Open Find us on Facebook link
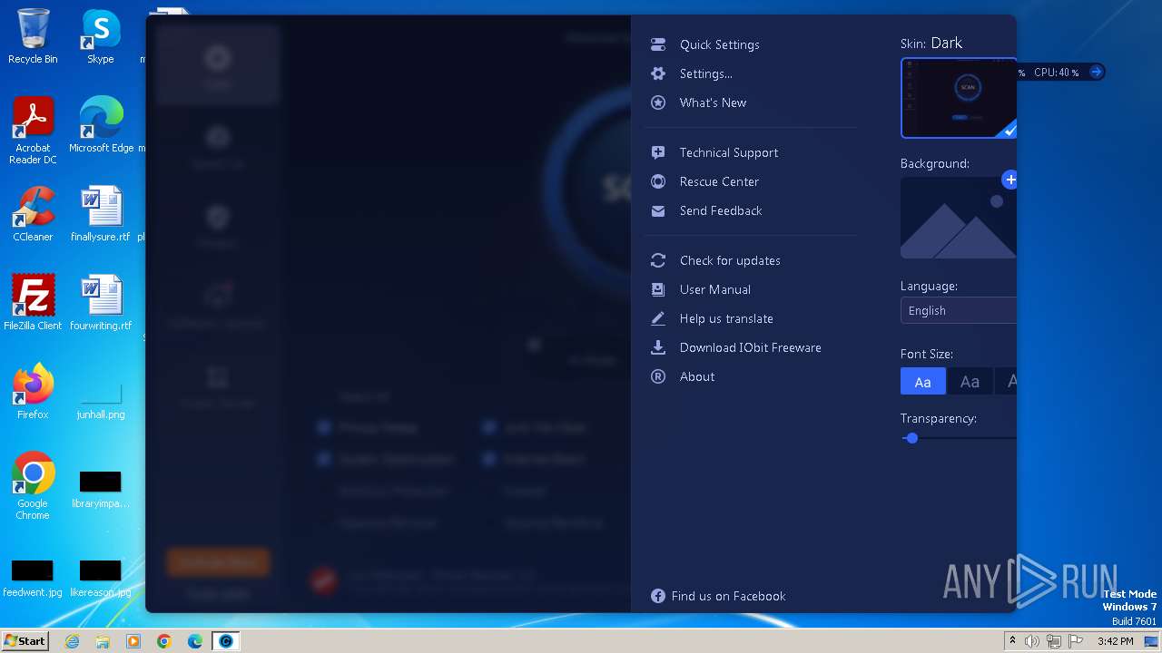The height and width of the screenshot is (653, 1162). pos(728,596)
